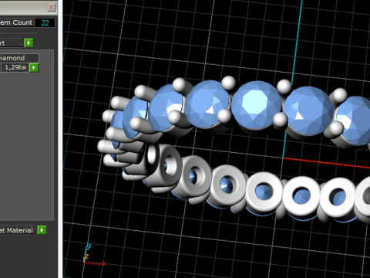Click the green arrow beside 1,29tw
The height and width of the screenshot is (278, 370).
(x=34, y=68)
